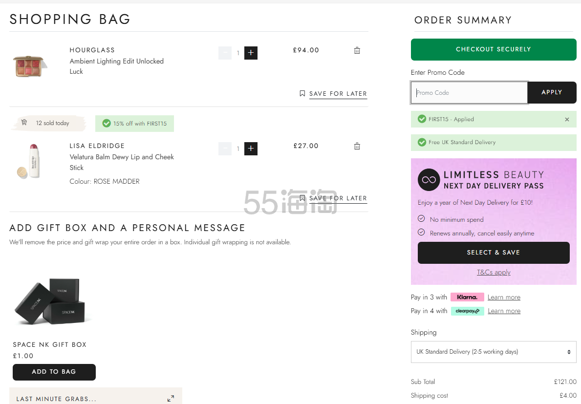Image resolution: width=581 pixels, height=404 pixels.
Task: Click the gift box £1.00 price
Action: tap(23, 356)
